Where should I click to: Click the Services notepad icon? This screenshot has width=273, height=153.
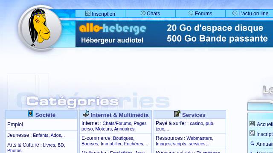(177, 114)
